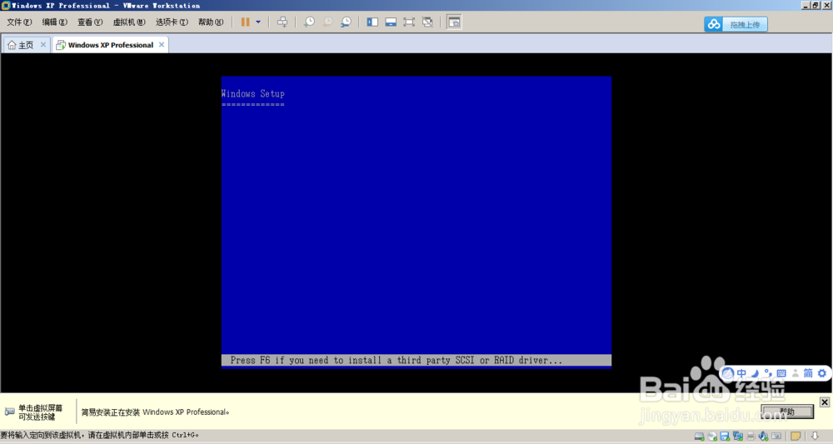The height and width of the screenshot is (444, 833).
Task: Toggle Chinese/English input mode 中
Action: pos(741,373)
